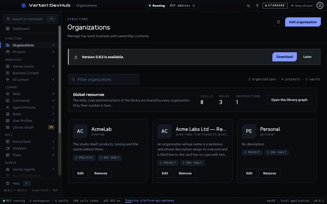Focus the Search or command field

[30, 19]
